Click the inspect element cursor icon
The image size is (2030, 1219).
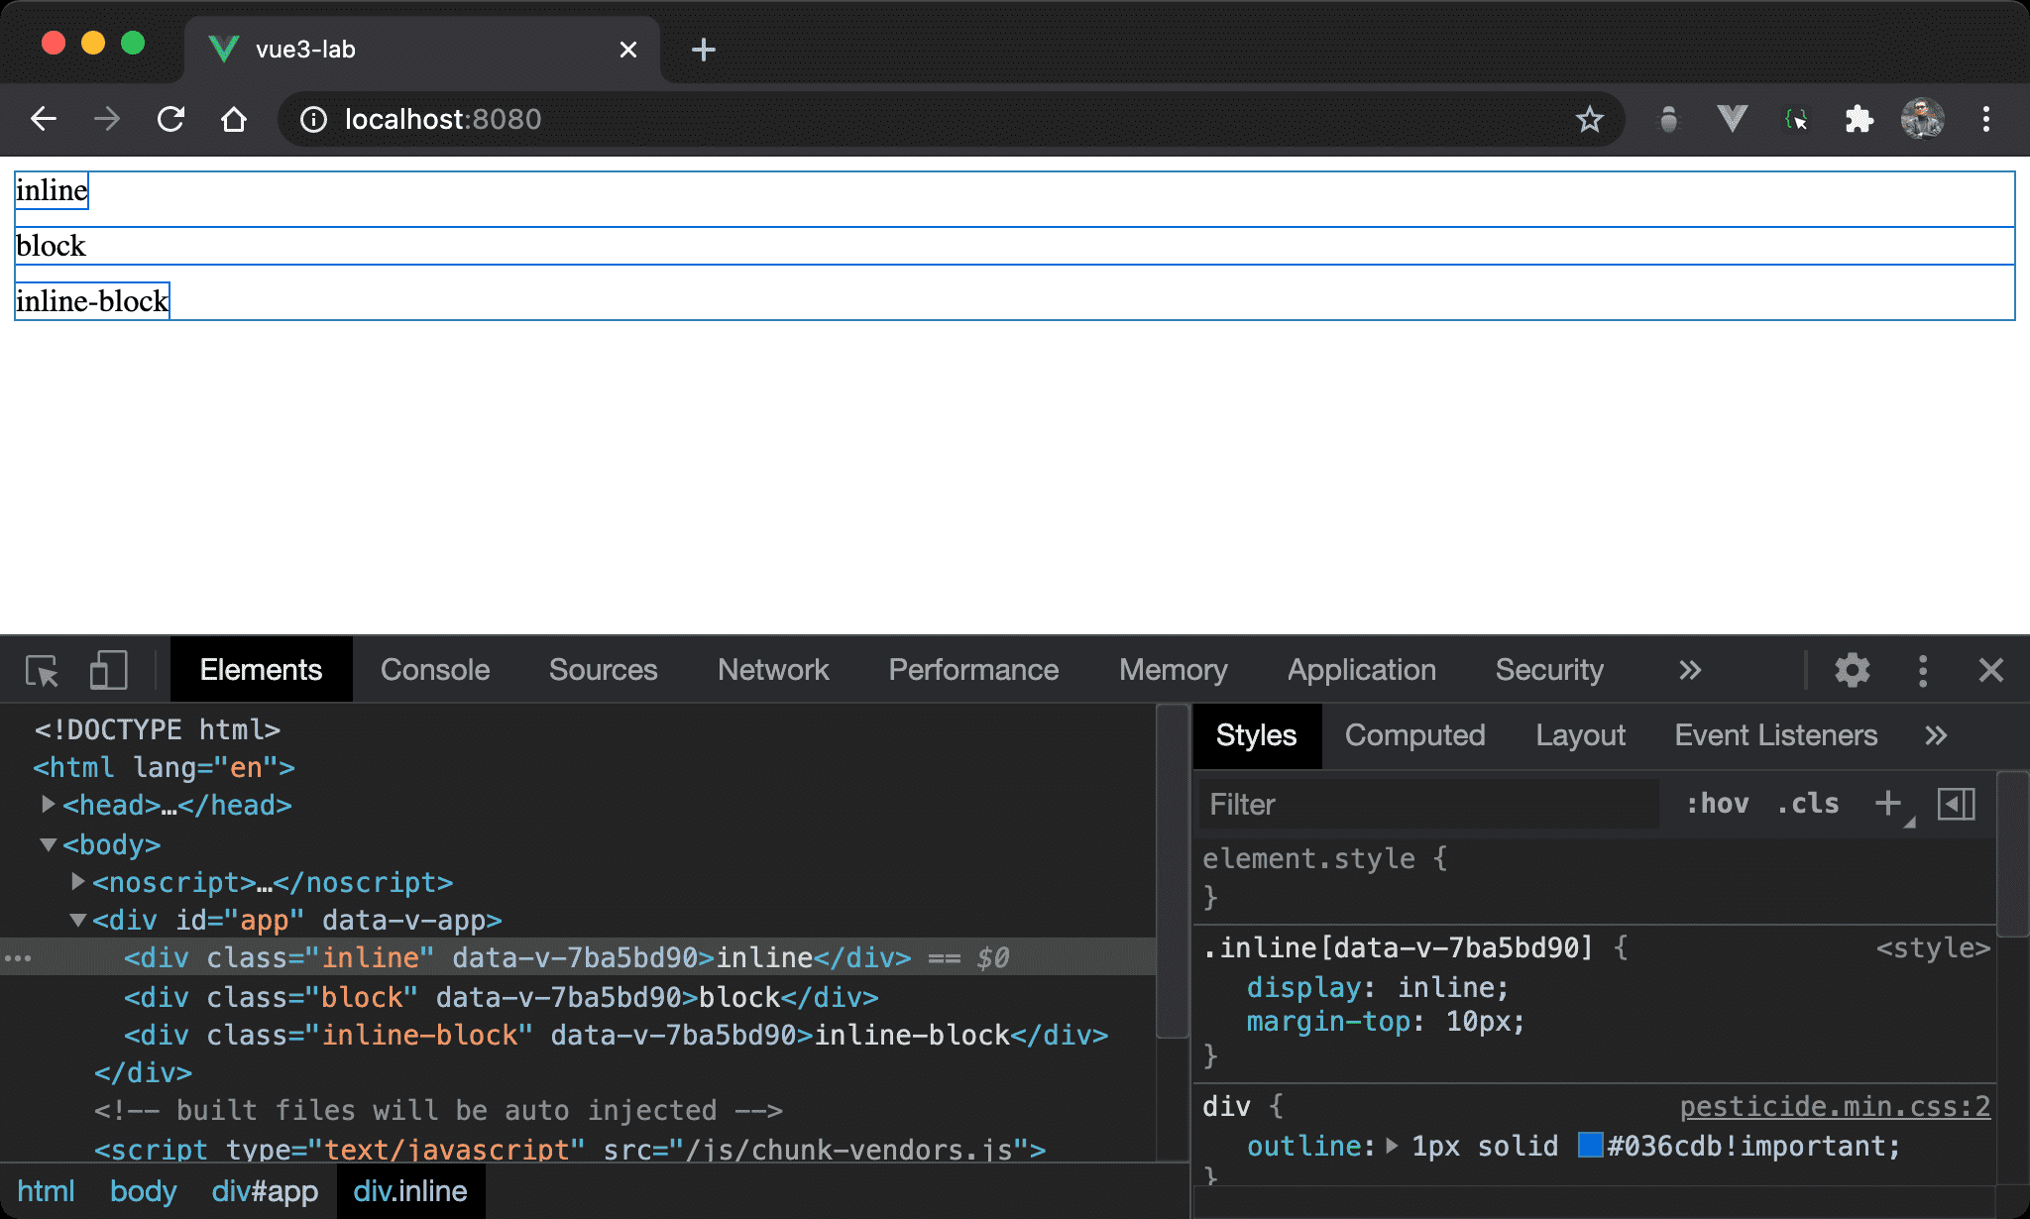click(44, 670)
